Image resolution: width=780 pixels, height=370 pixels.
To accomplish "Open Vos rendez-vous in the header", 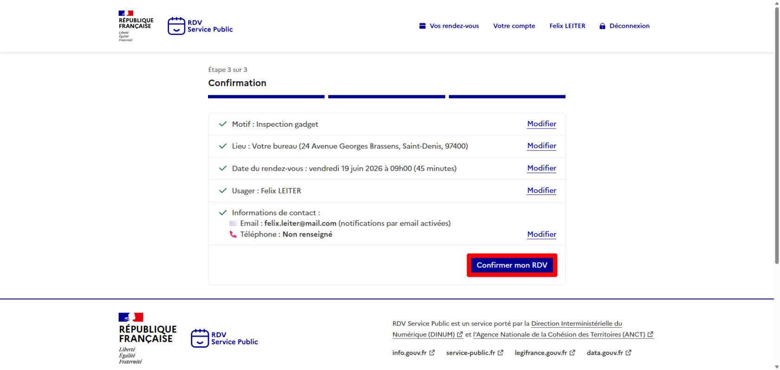I will point(449,26).
